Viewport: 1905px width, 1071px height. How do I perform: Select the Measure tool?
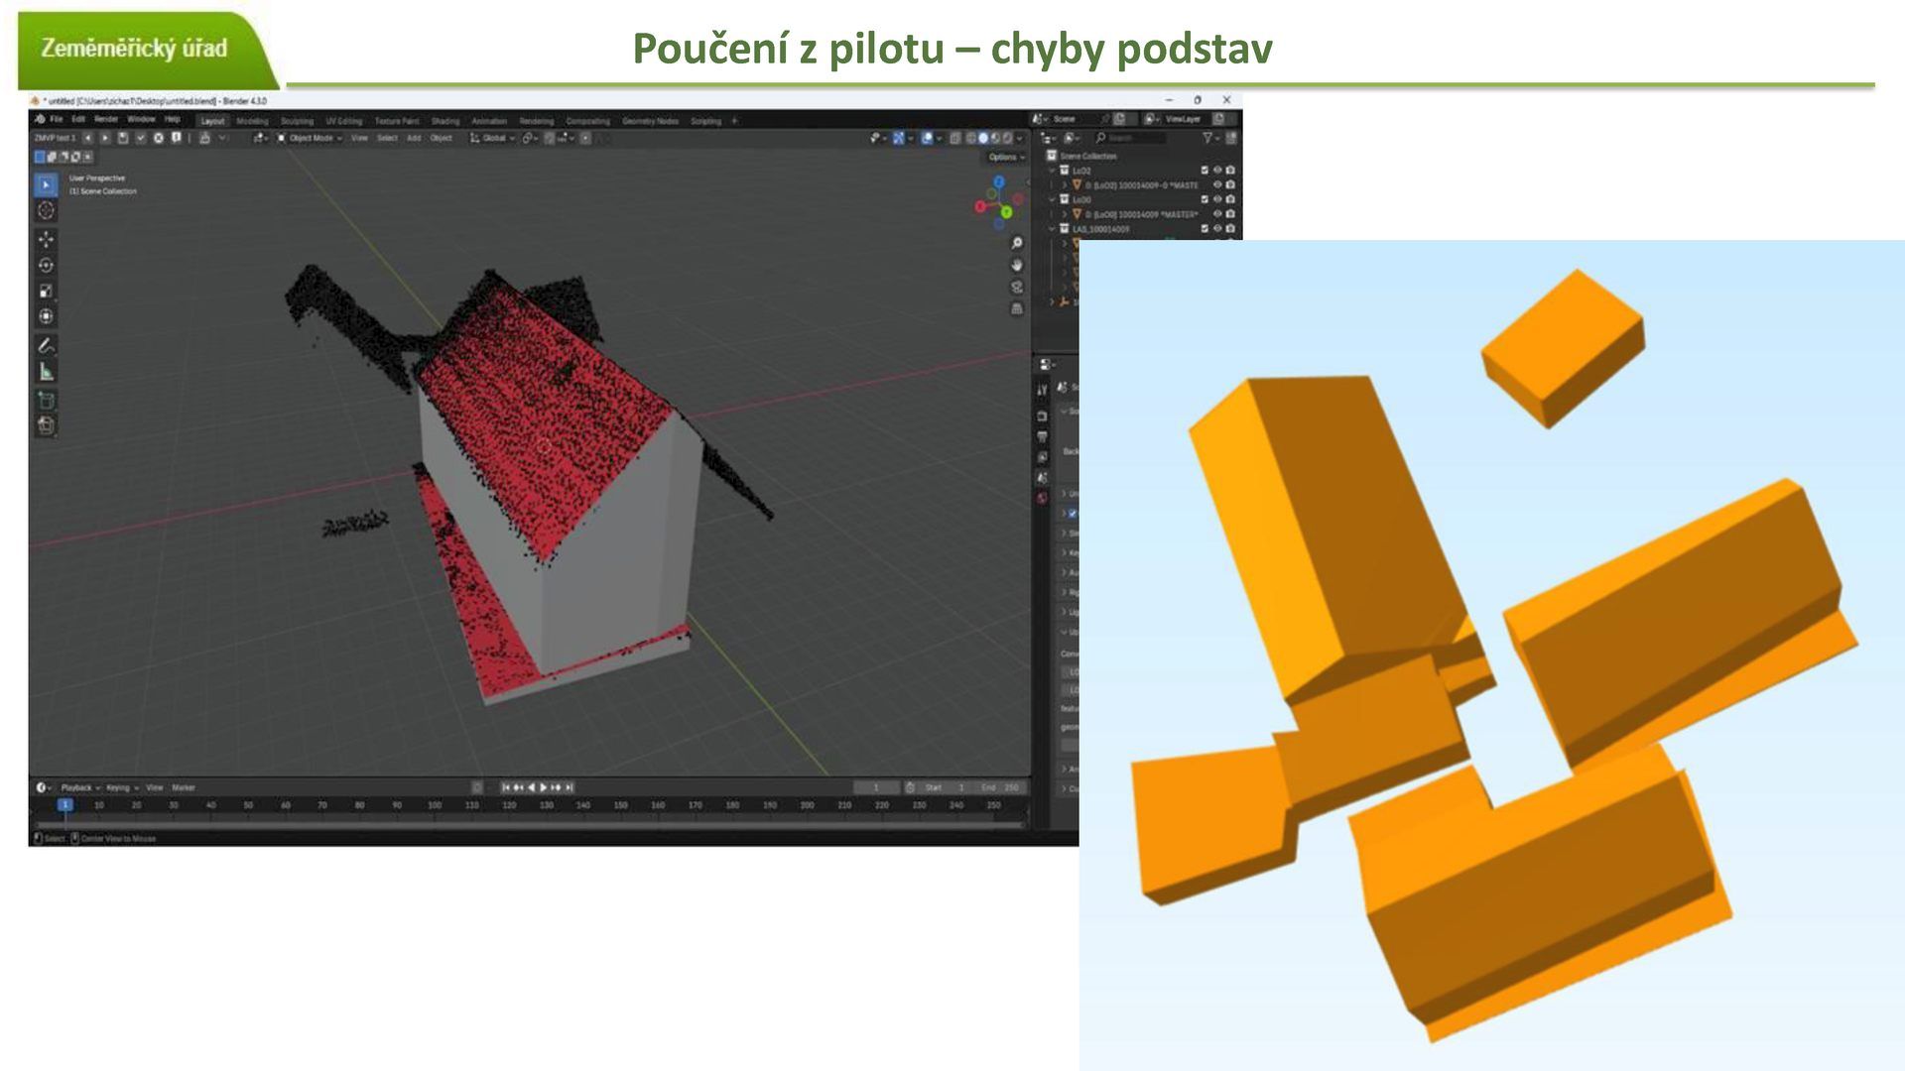46,372
